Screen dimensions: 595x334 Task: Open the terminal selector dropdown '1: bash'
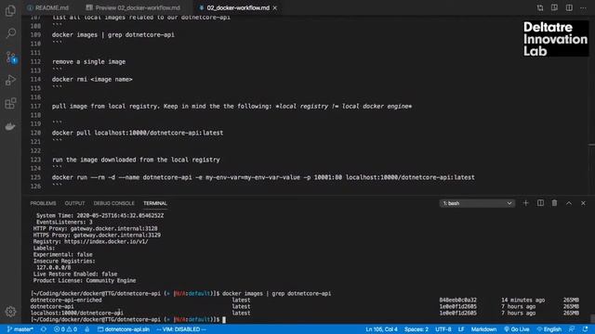[x=477, y=203]
